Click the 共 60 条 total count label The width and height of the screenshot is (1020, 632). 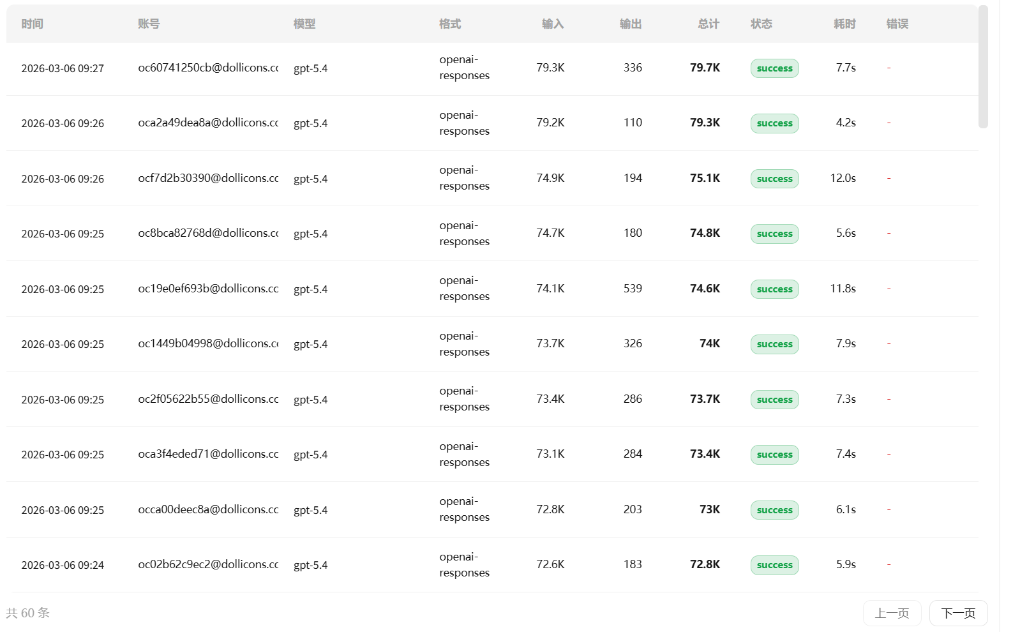pos(27,613)
